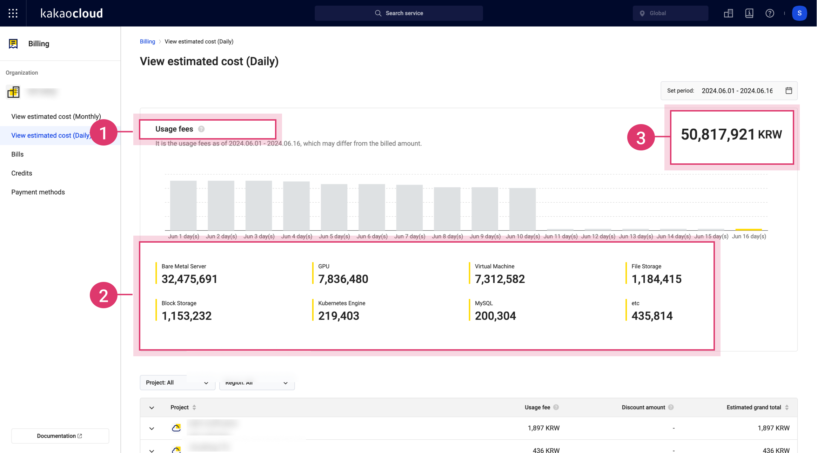
Task: Open View estimated cost (Monthly)
Action: [x=56, y=116]
